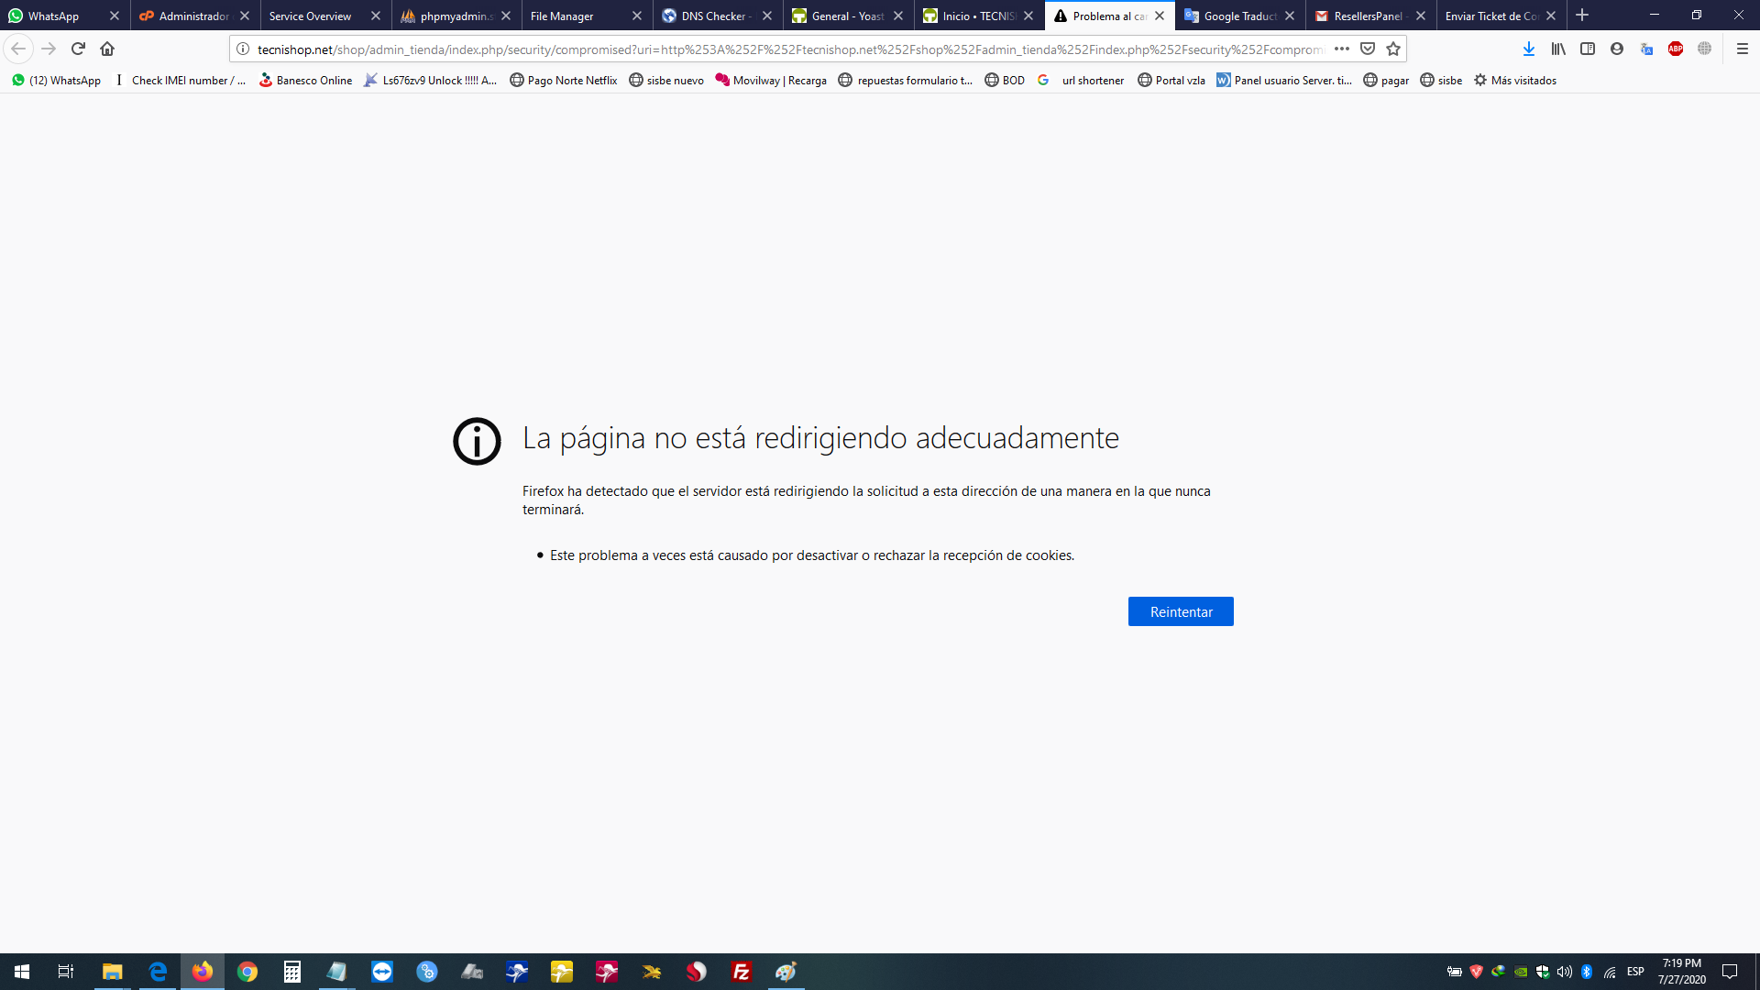Viewport: 1760px width, 990px height.
Task: Open a new tab
Action: pos(1582,16)
